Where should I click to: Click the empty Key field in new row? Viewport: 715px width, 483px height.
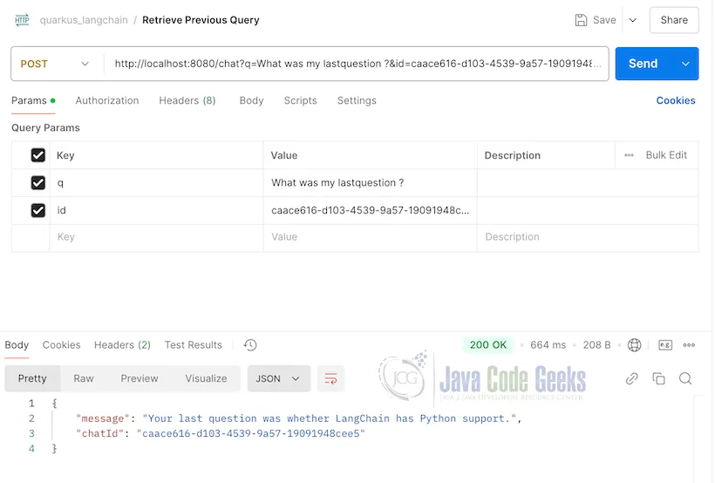pyautogui.click(x=156, y=237)
